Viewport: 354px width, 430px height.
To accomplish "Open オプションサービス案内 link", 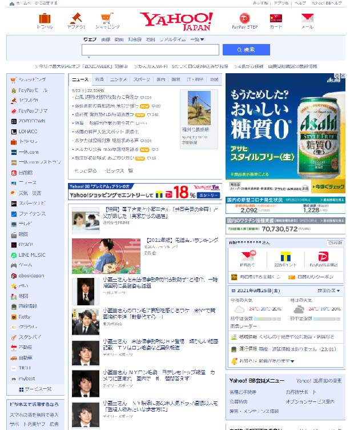I will click(x=310, y=401).
